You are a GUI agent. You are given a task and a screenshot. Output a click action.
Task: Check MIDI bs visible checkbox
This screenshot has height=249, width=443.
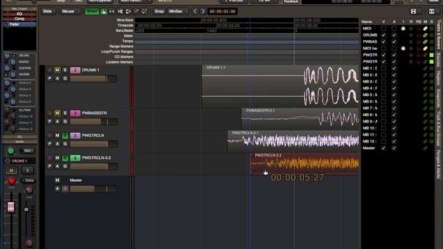[383, 48]
